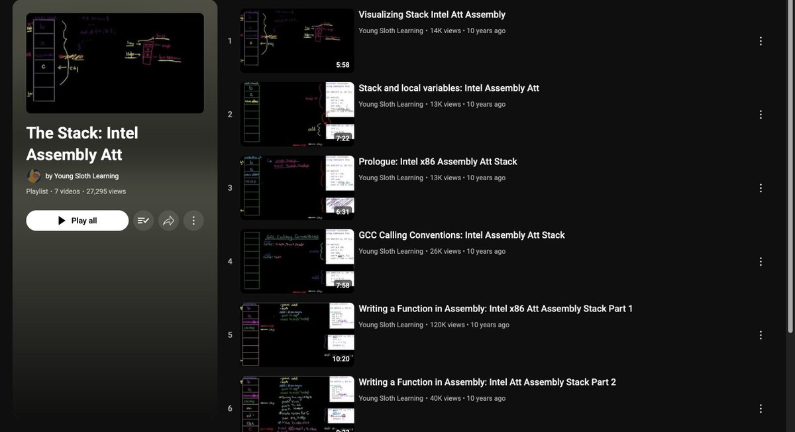Screen dimensions: 795x432
Task: Click the Play all button
Action: (x=77, y=220)
